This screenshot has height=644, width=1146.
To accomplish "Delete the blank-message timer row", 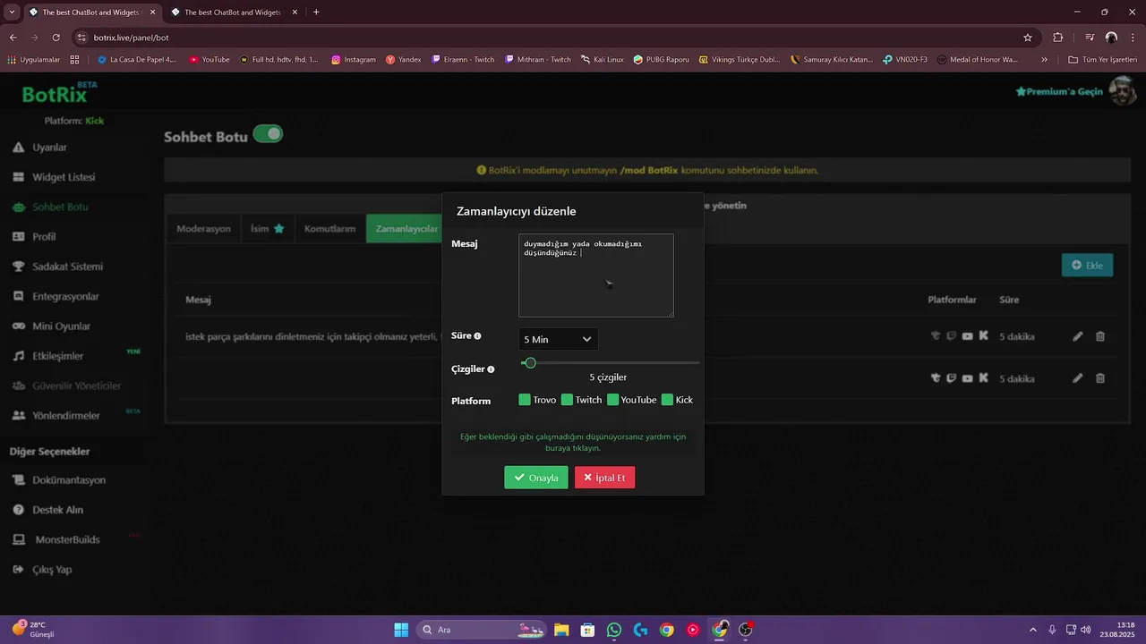I will 1100,378.
